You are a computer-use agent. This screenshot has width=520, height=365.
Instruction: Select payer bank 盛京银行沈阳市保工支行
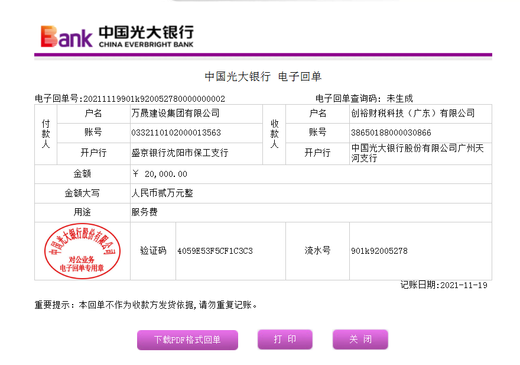[x=180, y=153]
